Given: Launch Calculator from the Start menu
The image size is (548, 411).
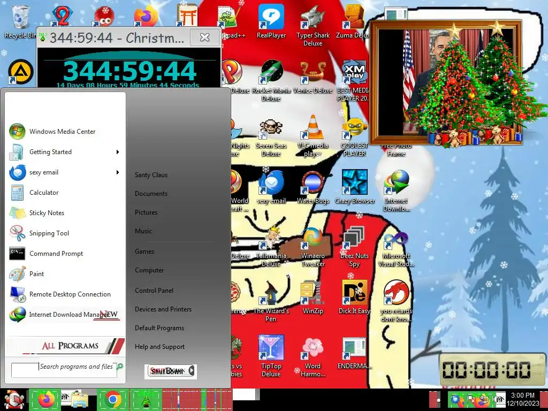Looking at the screenshot, I should click(x=65, y=193).
